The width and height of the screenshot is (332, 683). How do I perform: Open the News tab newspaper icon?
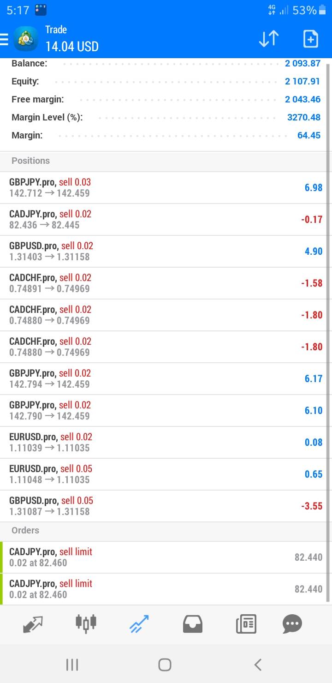pyautogui.click(x=246, y=624)
